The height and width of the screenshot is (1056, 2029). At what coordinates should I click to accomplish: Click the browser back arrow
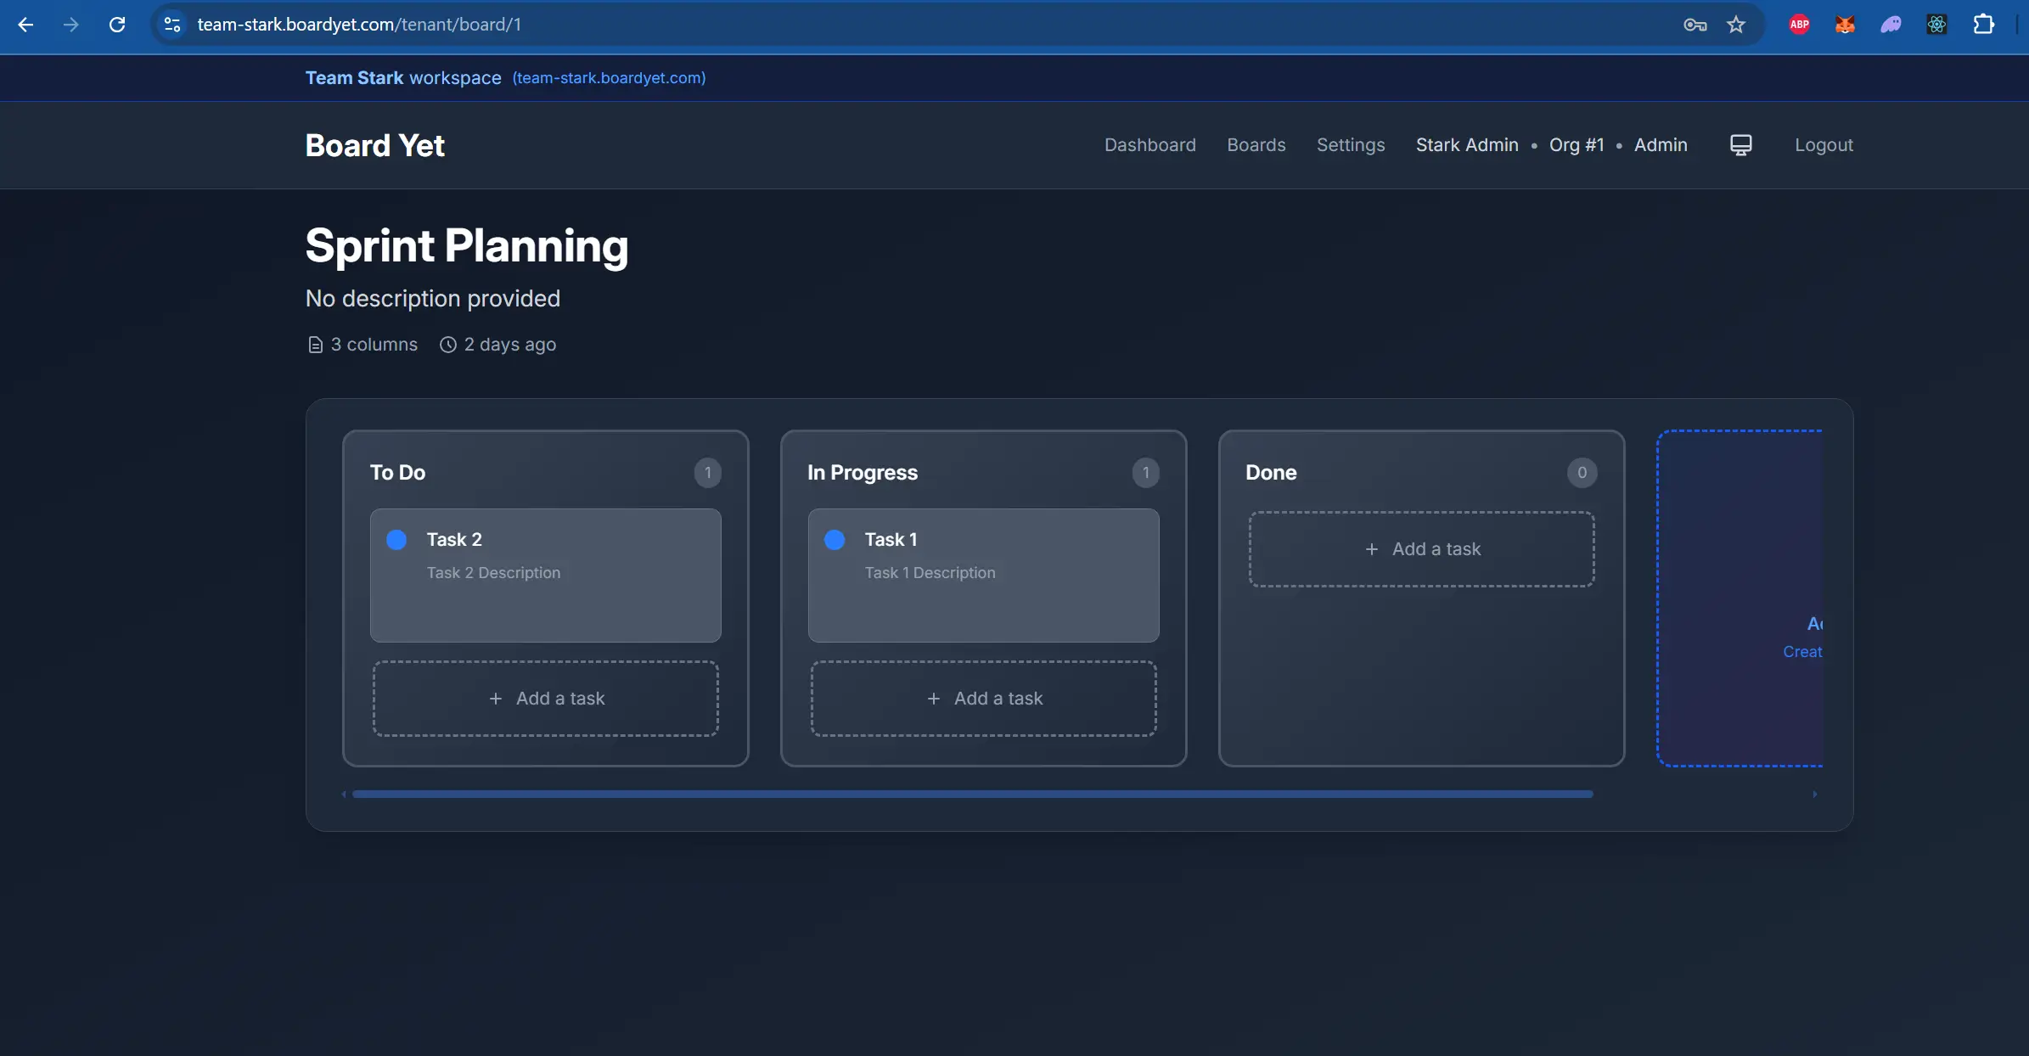point(25,25)
